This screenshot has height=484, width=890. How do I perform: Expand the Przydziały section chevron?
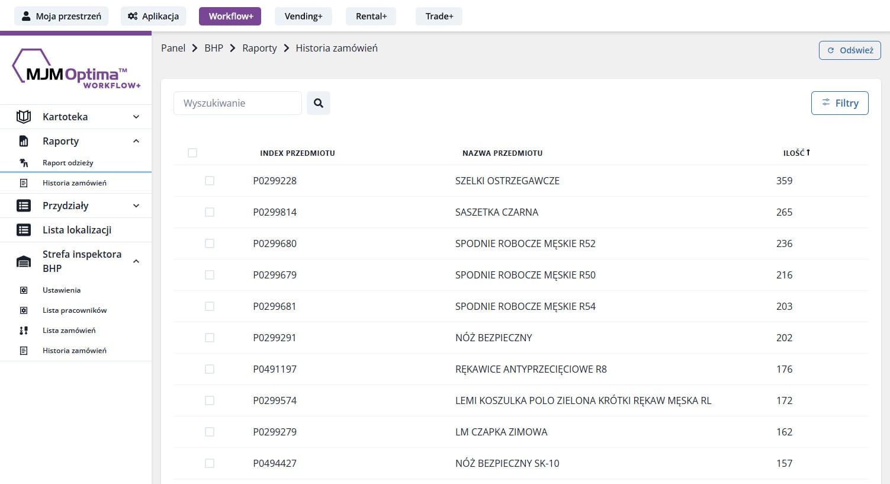tap(136, 206)
